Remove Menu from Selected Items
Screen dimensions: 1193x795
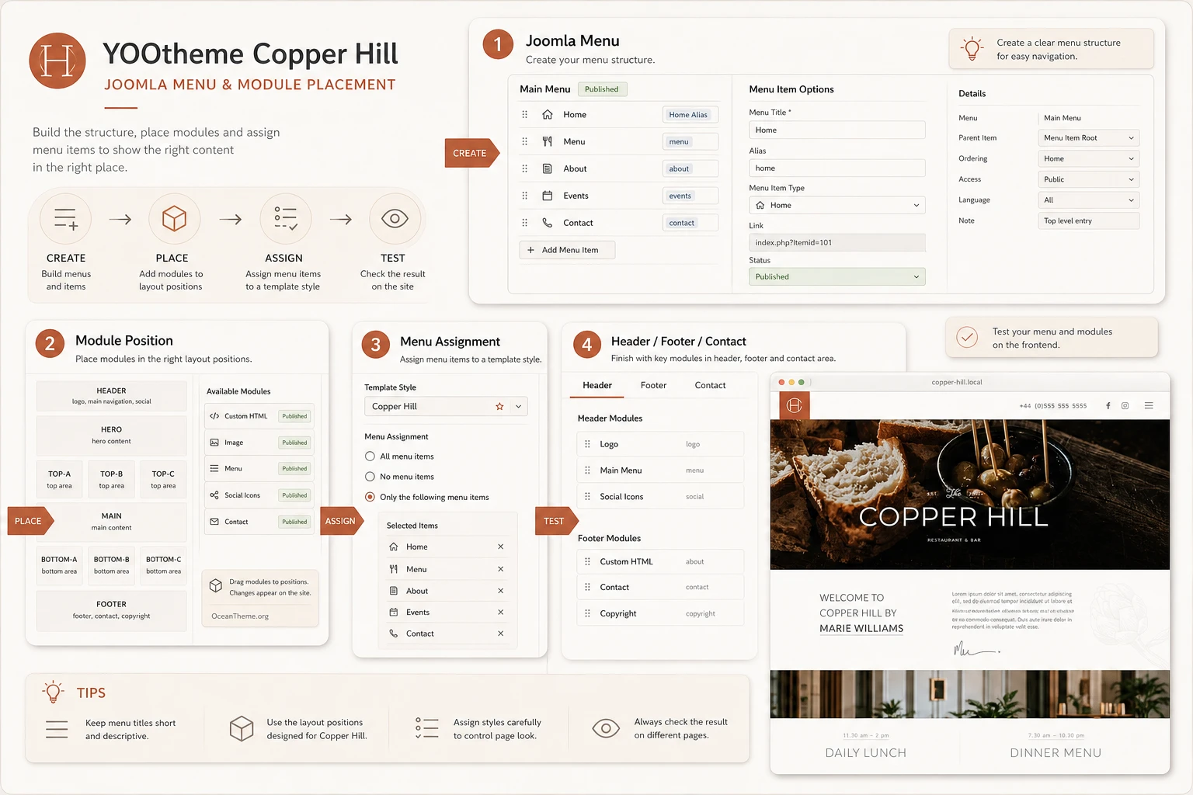(x=500, y=569)
